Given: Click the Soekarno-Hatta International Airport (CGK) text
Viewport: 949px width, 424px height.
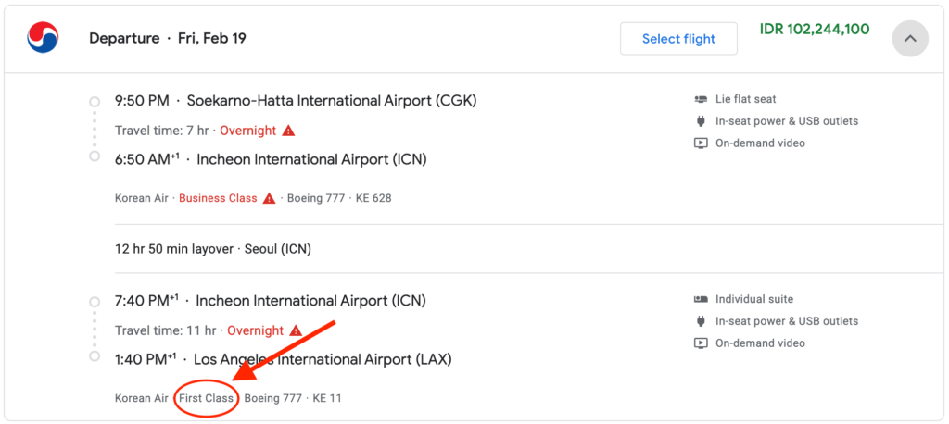Looking at the screenshot, I should coord(332,100).
